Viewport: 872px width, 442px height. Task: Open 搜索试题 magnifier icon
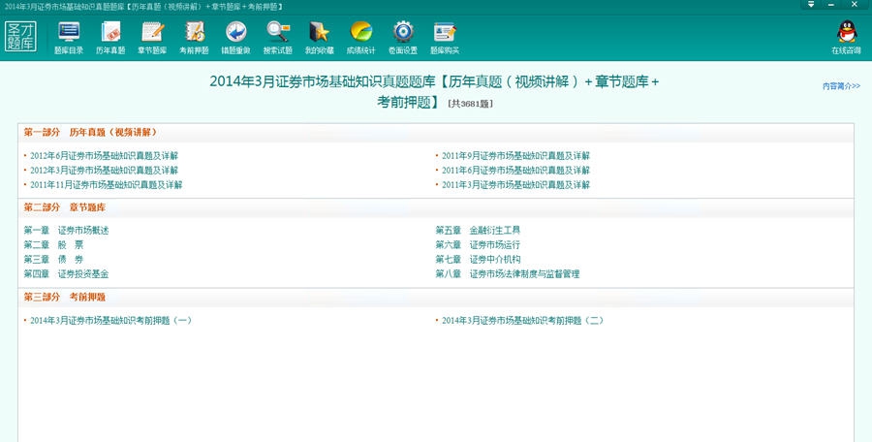(277, 37)
